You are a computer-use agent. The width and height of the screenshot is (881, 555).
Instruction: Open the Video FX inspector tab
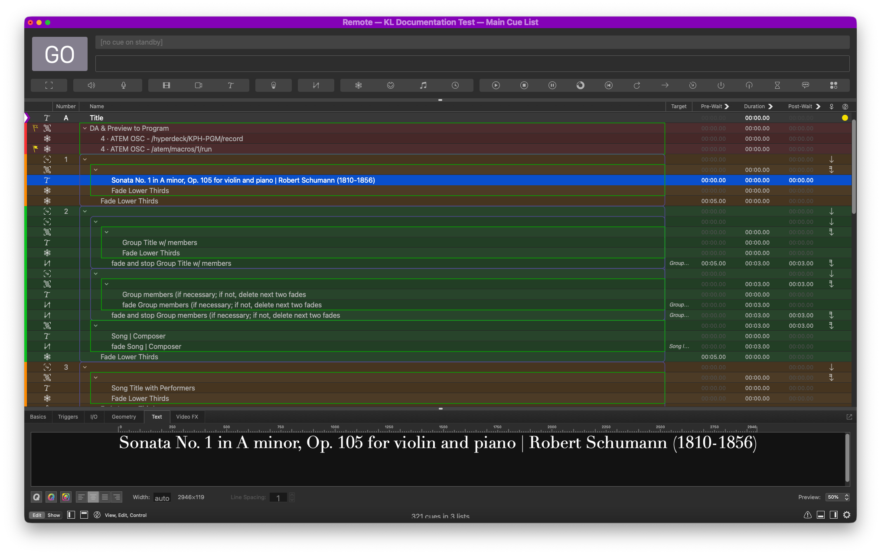coord(187,417)
